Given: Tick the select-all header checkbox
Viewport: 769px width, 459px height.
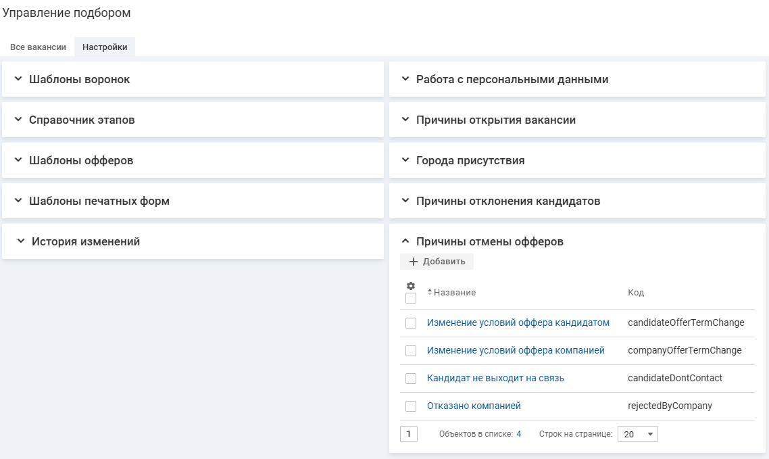Looking at the screenshot, I should (x=411, y=298).
